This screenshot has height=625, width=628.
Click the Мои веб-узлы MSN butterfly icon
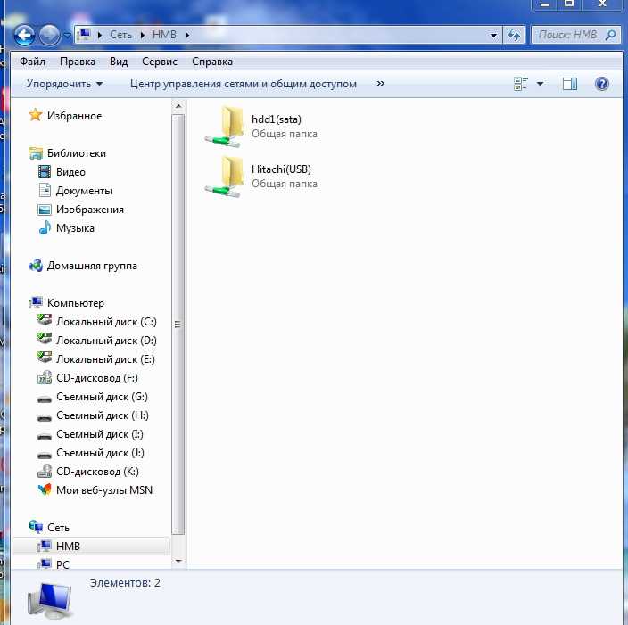click(x=45, y=489)
